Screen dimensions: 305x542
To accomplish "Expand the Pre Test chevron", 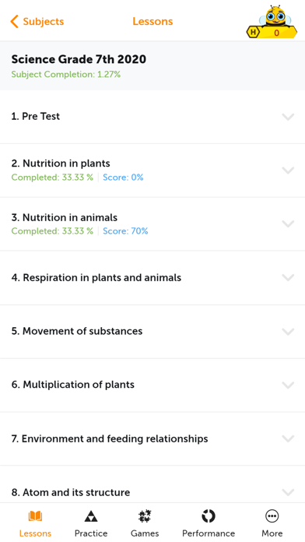I will click(288, 117).
